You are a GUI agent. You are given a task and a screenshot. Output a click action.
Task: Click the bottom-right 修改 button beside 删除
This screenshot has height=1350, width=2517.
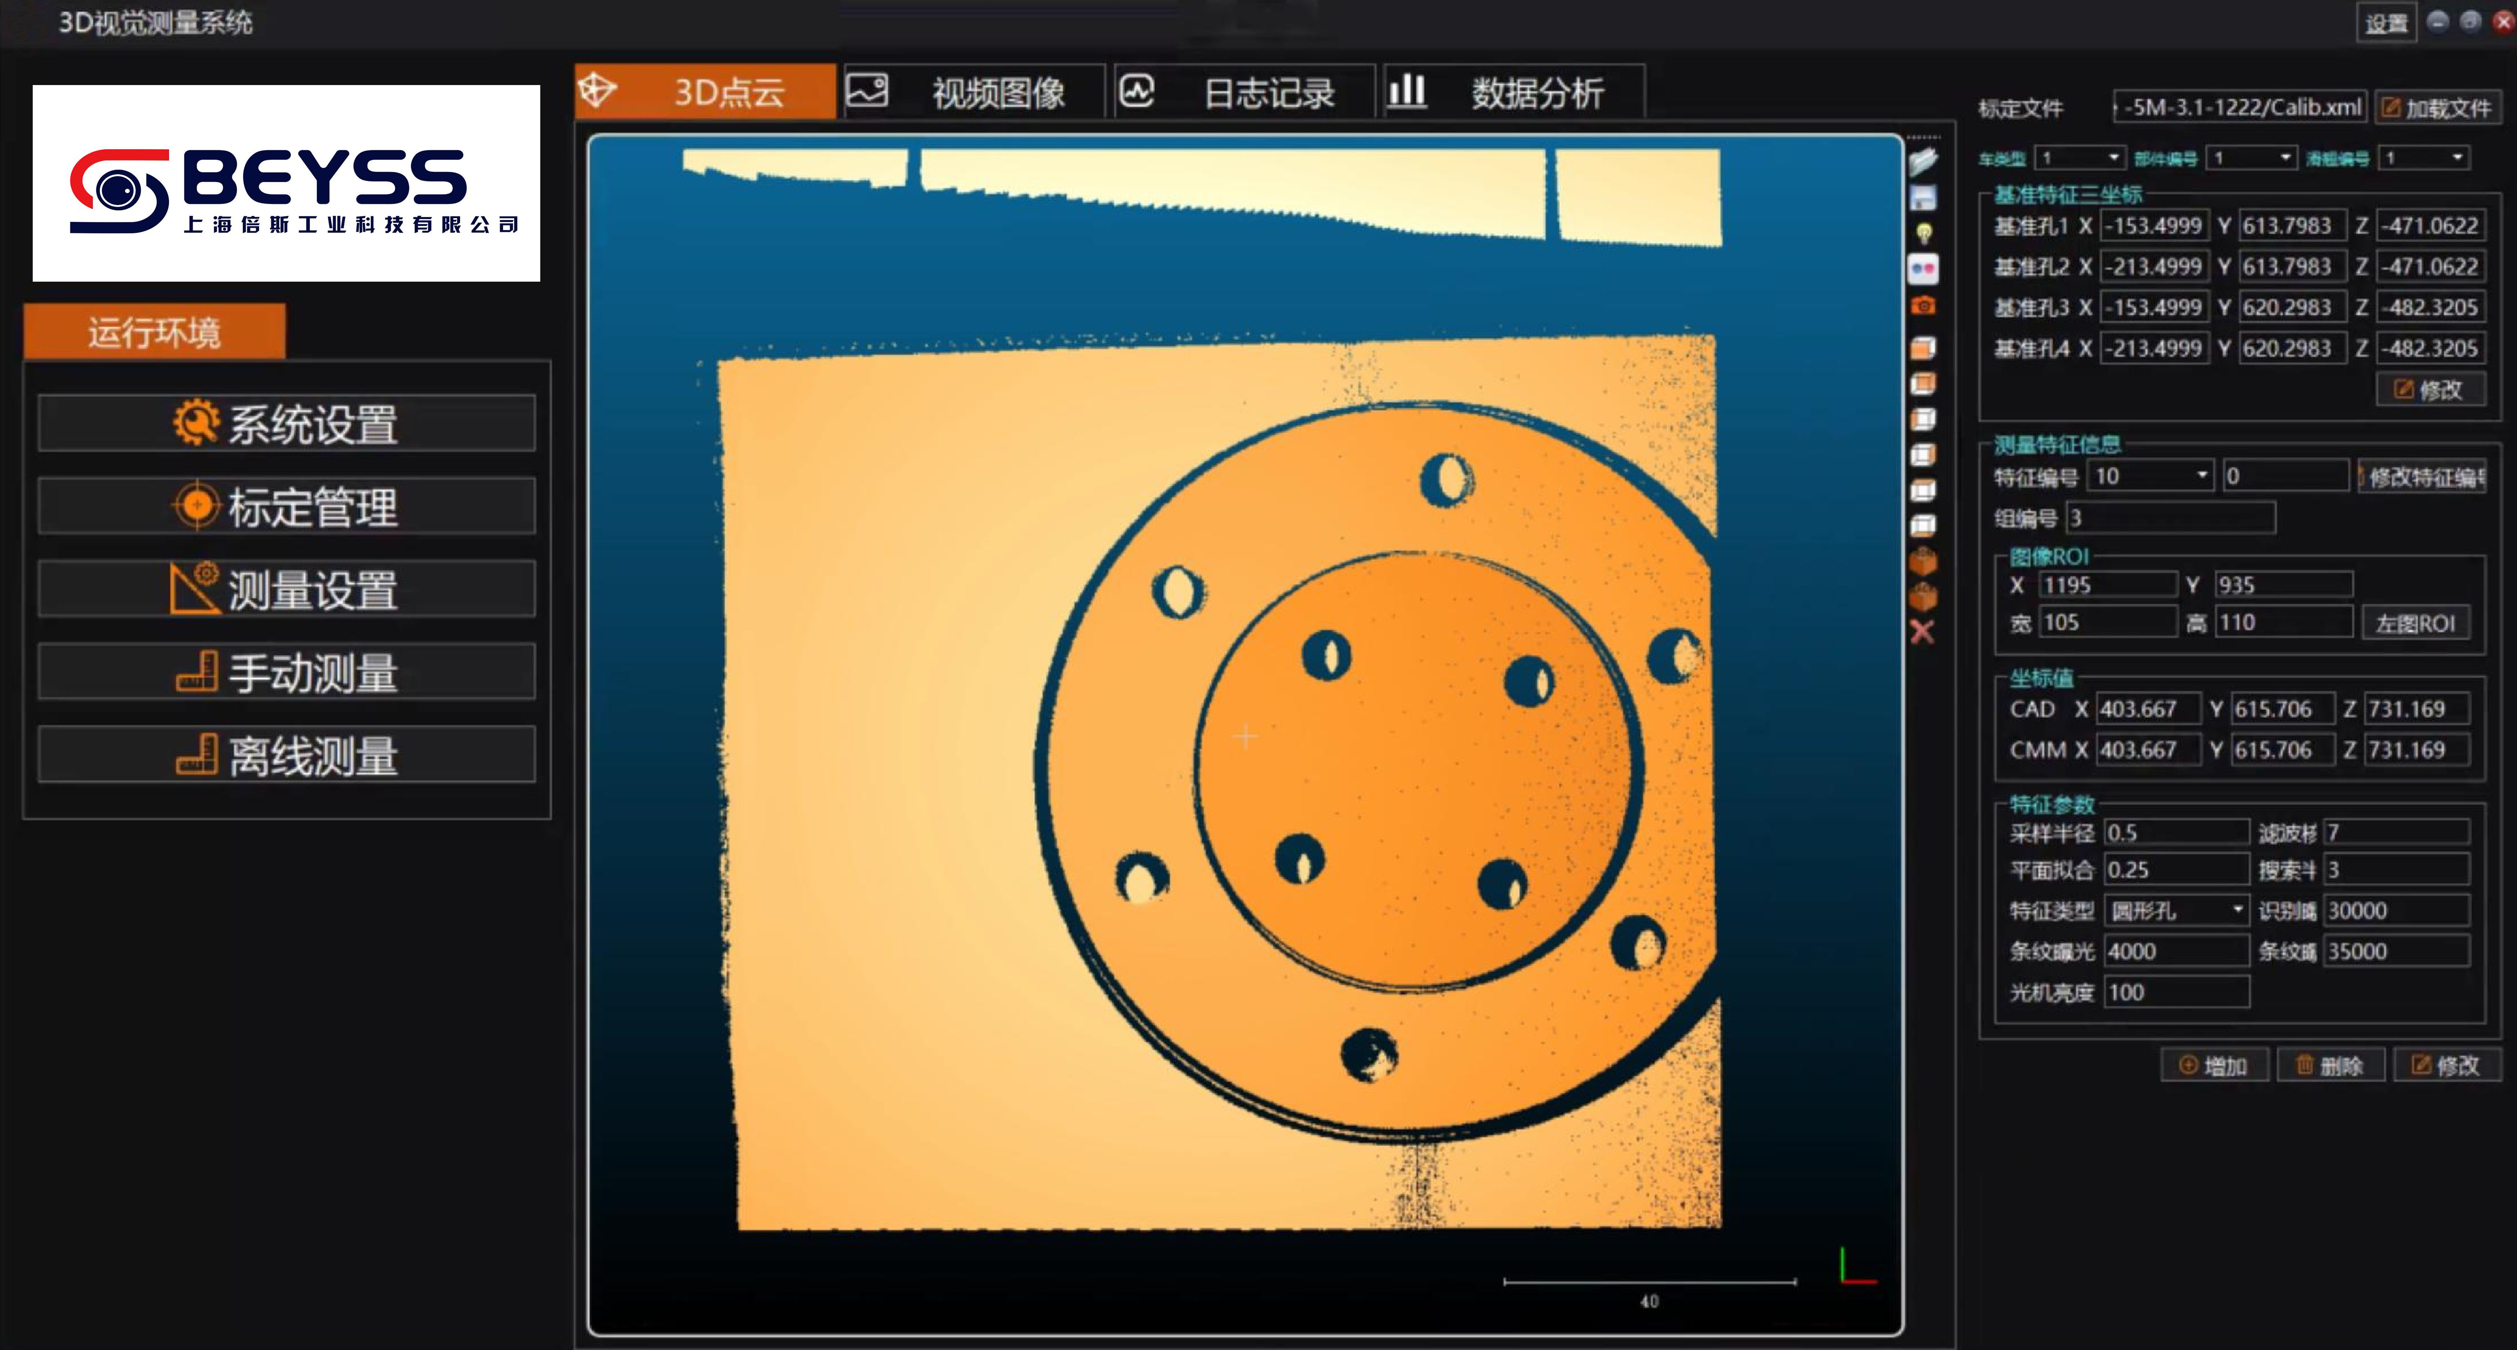click(2447, 1066)
